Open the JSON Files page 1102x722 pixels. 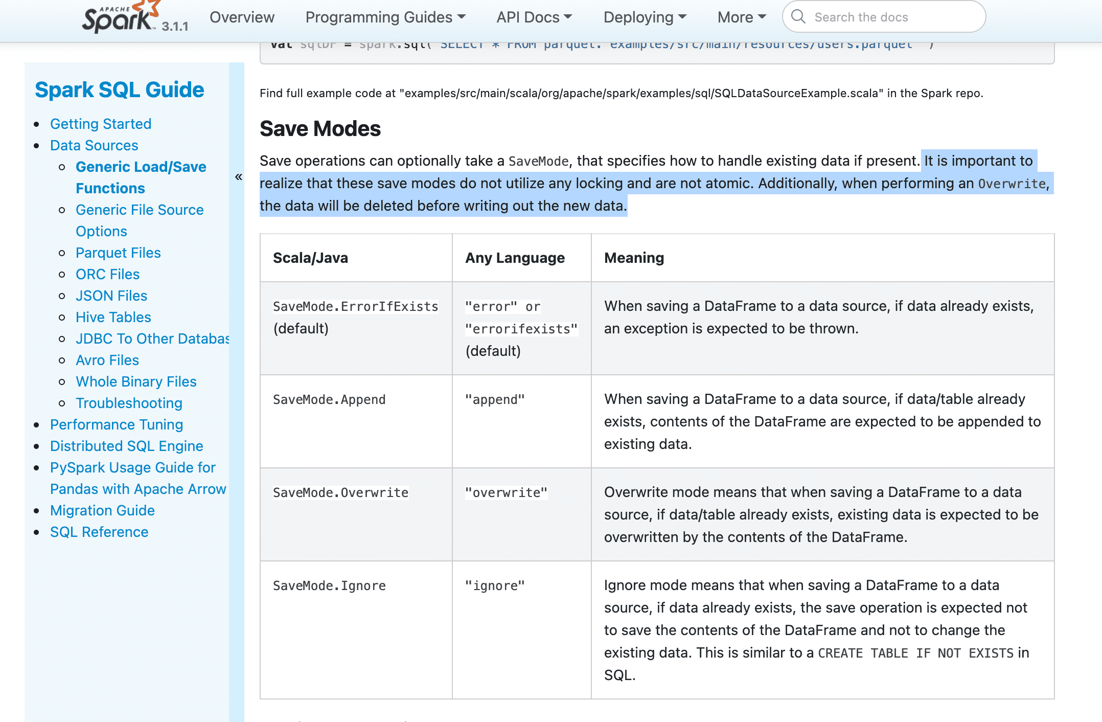(111, 296)
